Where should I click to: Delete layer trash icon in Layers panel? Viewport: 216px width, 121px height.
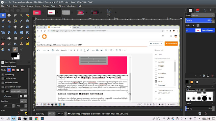[x=212, y=76]
